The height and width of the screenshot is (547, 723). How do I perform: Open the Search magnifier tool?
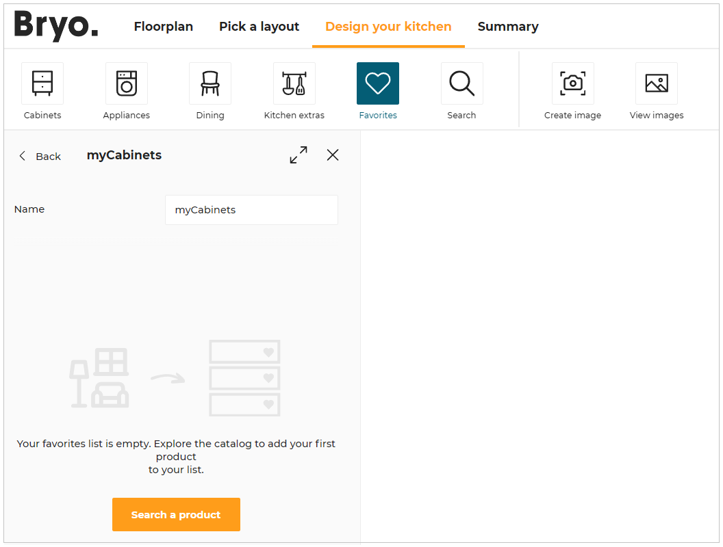pos(461,84)
